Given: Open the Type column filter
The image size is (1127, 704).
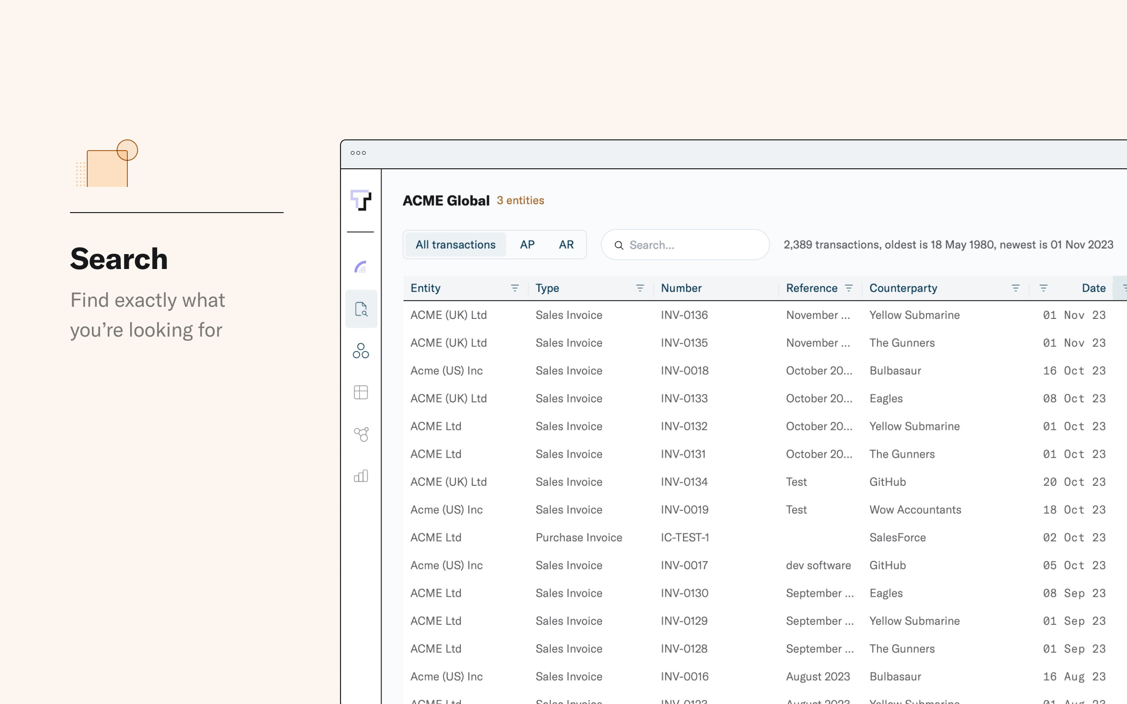Looking at the screenshot, I should (x=640, y=288).
